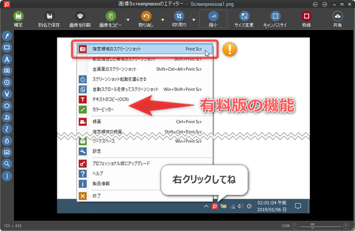Select the magnifier zoom tool

click(7, 164)
